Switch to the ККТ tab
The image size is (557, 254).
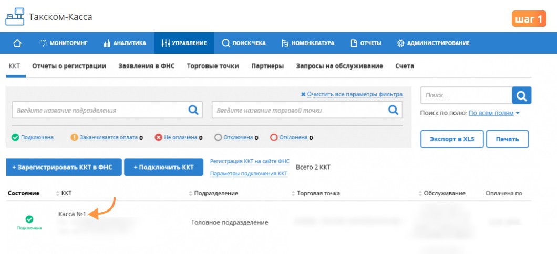(x=14, y=66)
